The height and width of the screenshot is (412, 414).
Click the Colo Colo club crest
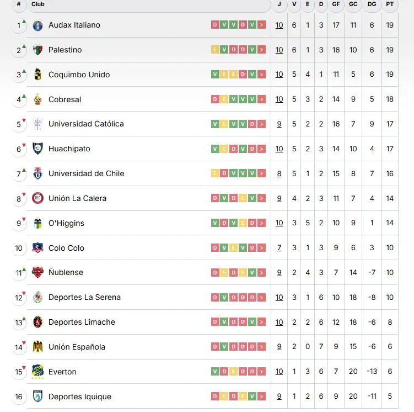tap(37, 248)
